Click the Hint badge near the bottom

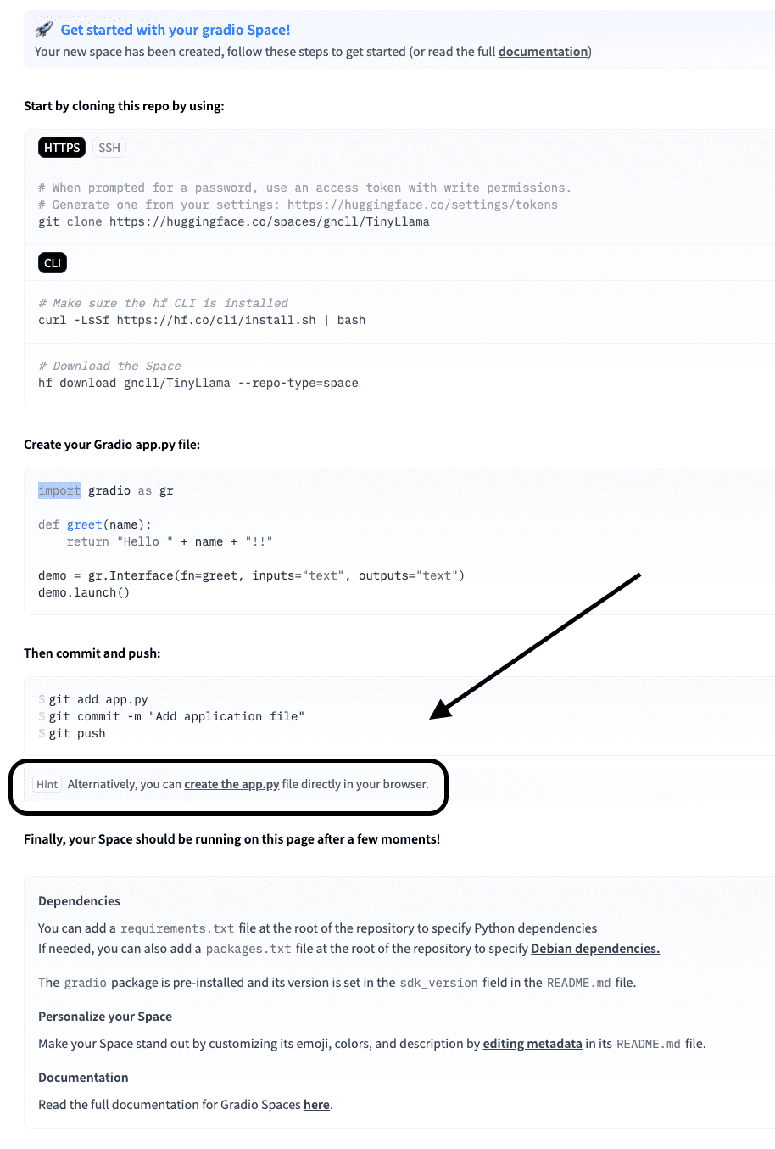point(47,783)
